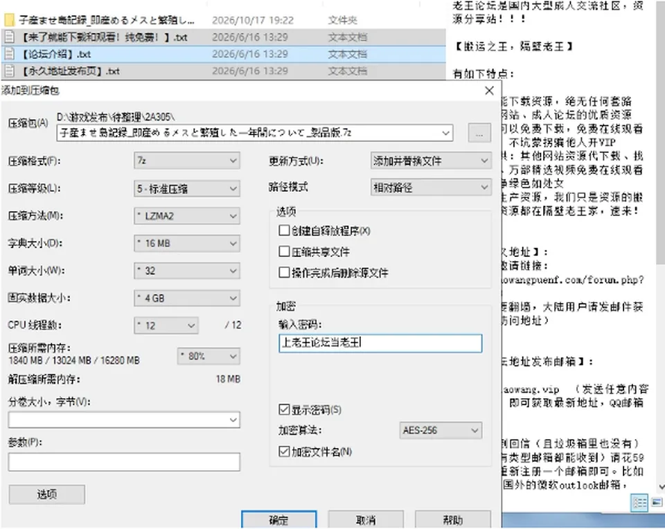Screen dimensions: 665x529
Task: Click the 文件夹 type cell
Action: pyautogui.click(x=342, y=20)
